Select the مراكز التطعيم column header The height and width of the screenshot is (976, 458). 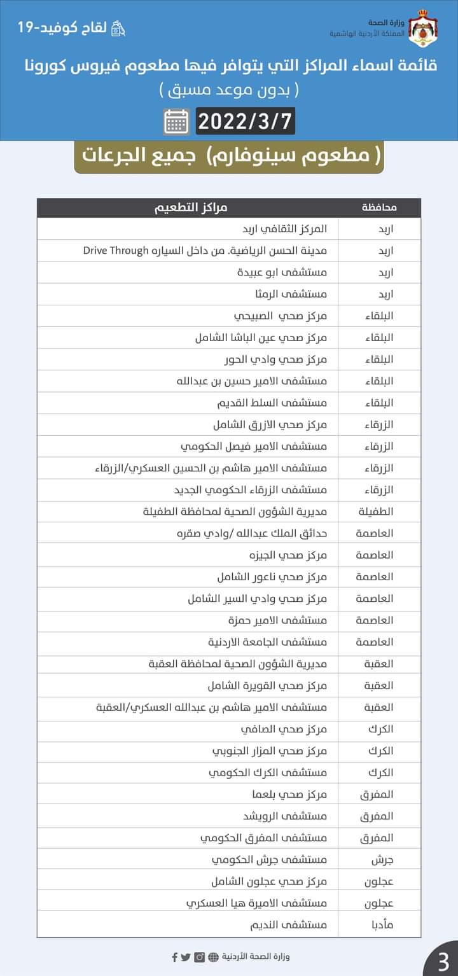191,207
